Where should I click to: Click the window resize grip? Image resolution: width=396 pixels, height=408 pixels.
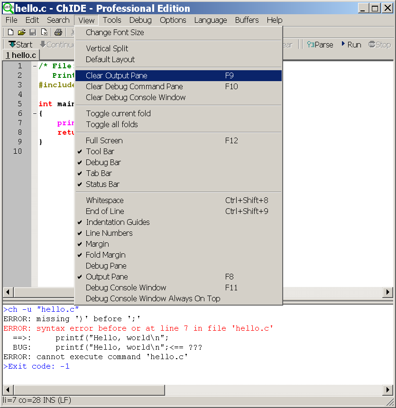[x=390, y=402]
